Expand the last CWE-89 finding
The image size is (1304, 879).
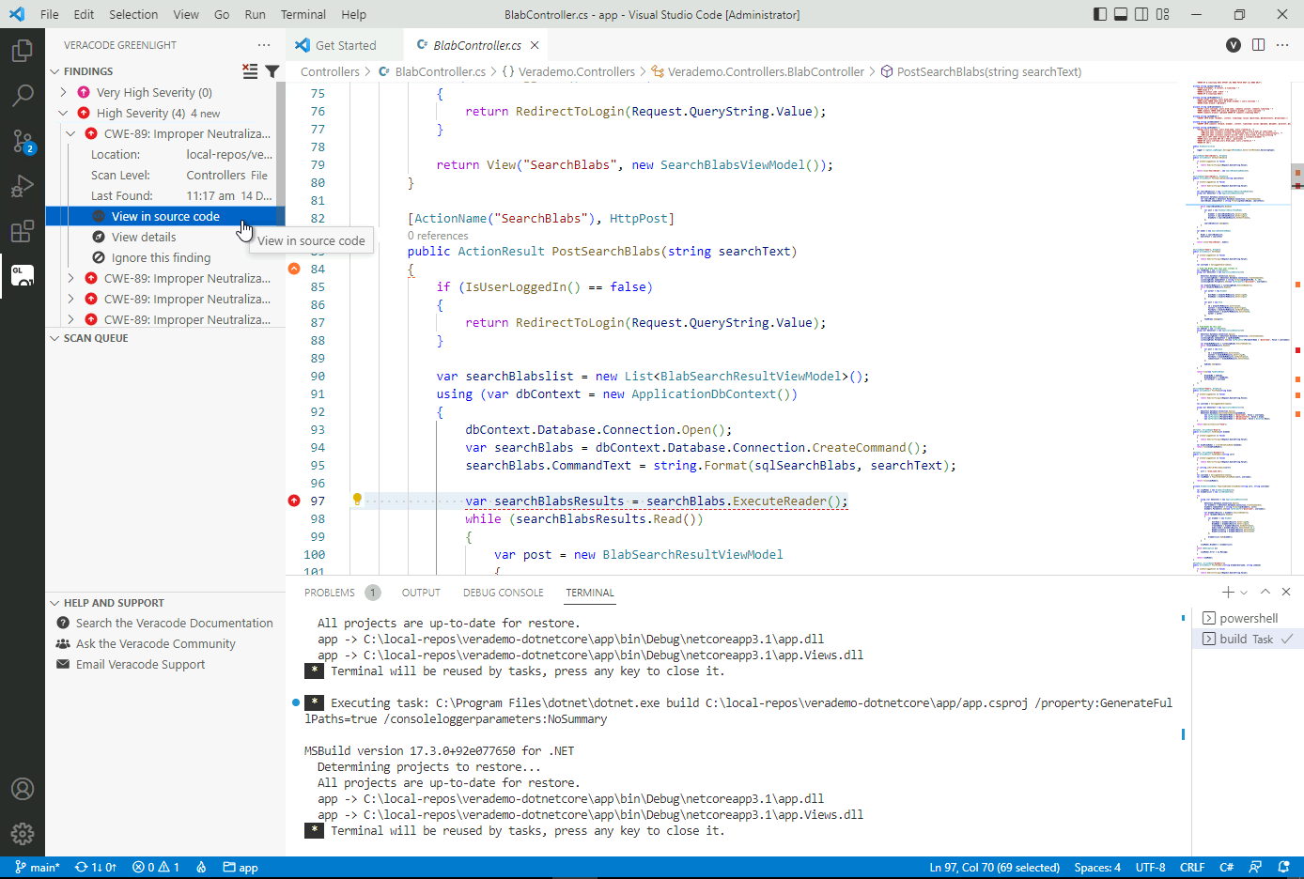[70, 319]
